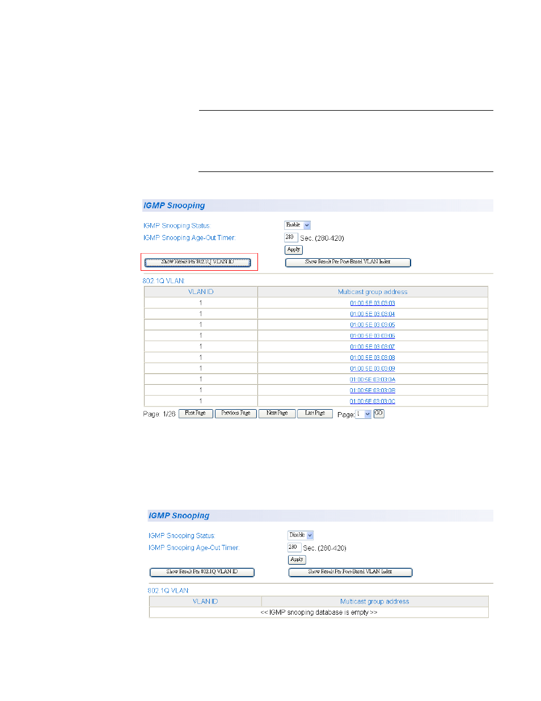Click the IGMP Snooping heading above the Enable status
The image size is (541, 701).
174,205
